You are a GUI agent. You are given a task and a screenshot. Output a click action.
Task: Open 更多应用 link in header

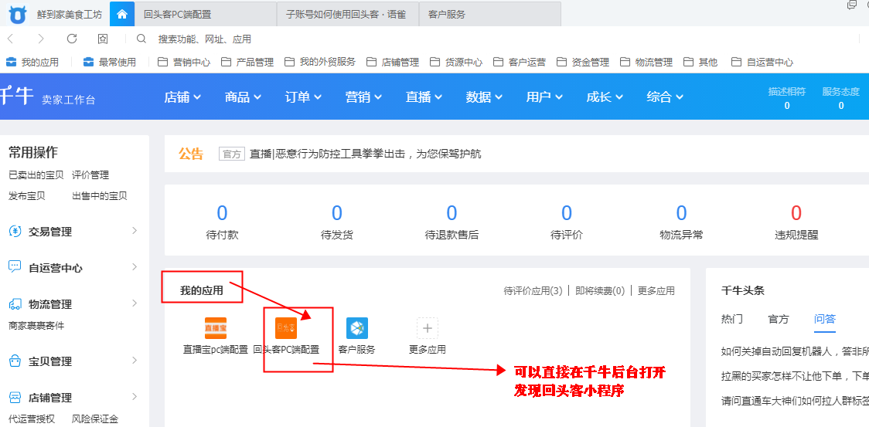[656, 291]
